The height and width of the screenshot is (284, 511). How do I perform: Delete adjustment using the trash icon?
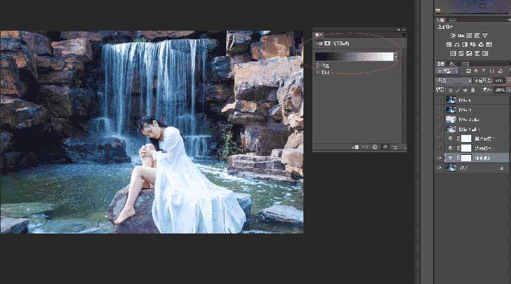[395, 147]
